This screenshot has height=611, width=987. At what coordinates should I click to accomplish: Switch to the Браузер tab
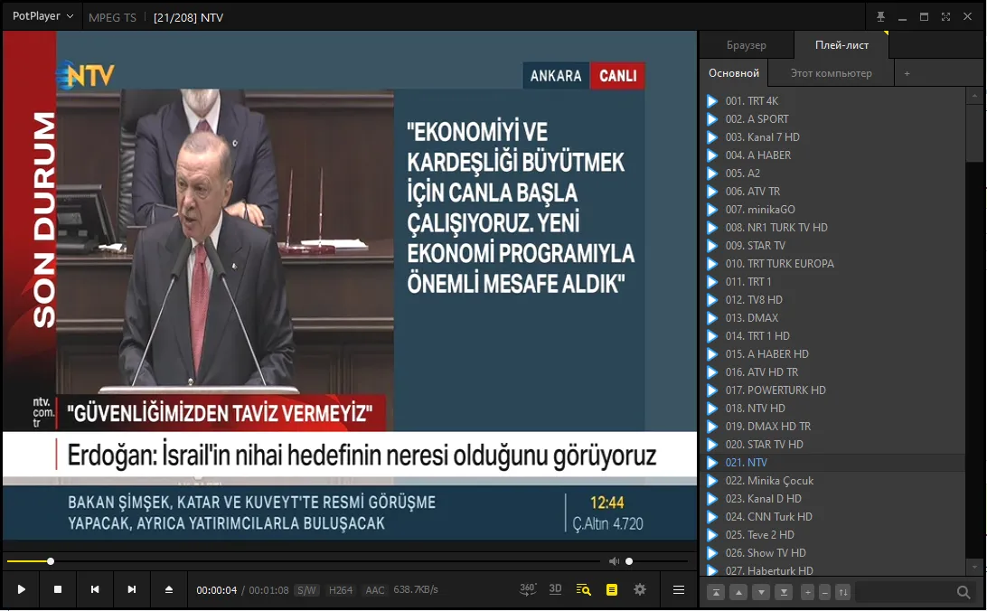click(x=746, y=45)
